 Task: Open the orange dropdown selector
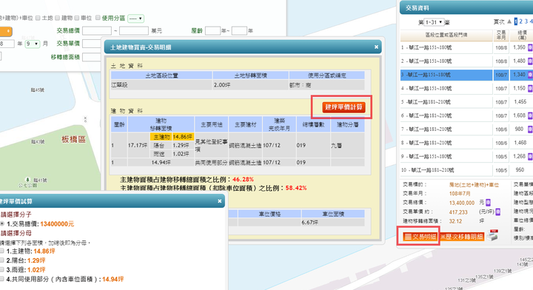(5, 32)
